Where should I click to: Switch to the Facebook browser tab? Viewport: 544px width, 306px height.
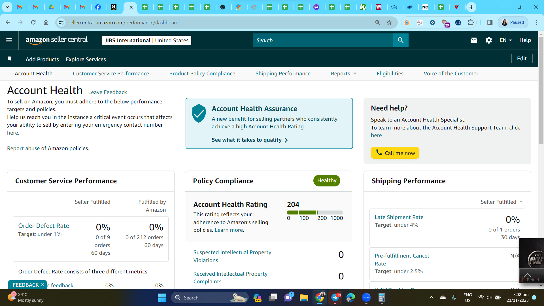98,7
